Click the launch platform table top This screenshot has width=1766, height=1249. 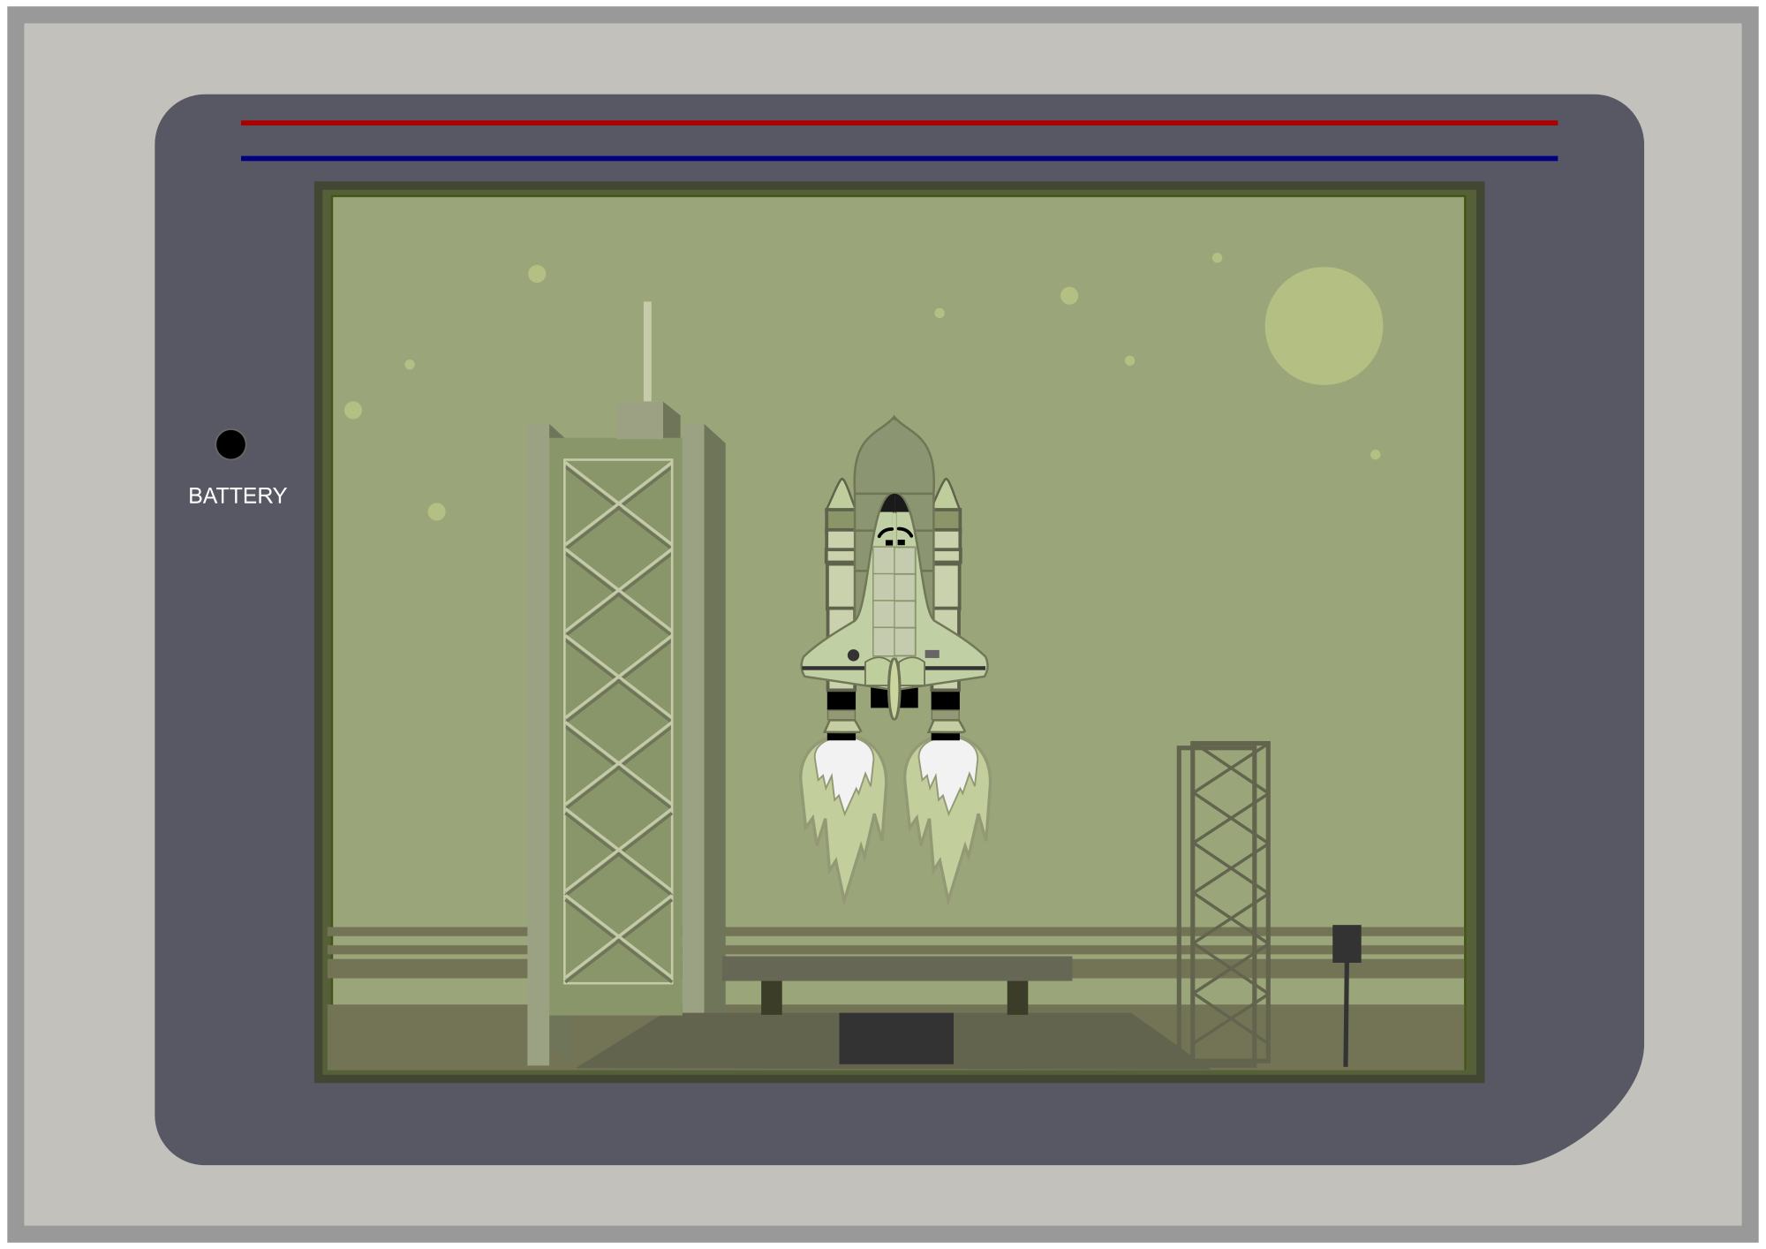click(897, 968)
